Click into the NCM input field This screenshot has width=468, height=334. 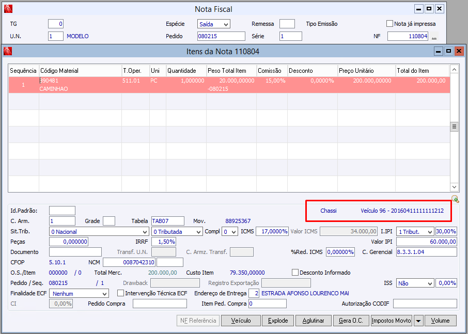point(129,262)
